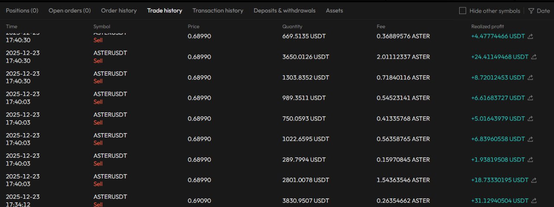
Task: Share the +4.47774466 USDT realized profit
Action: 531,36
